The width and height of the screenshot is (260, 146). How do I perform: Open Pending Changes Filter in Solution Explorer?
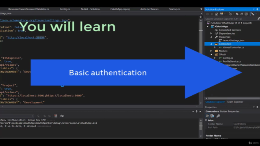230,14
